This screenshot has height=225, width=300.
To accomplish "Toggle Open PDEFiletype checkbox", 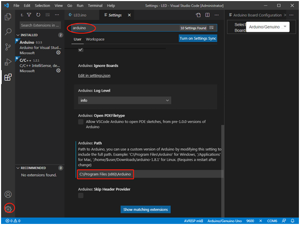I will pyautogui.click(x=81, y=122).
